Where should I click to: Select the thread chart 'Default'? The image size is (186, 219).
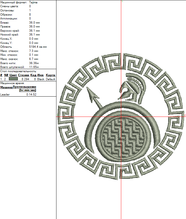coord(51,79)
